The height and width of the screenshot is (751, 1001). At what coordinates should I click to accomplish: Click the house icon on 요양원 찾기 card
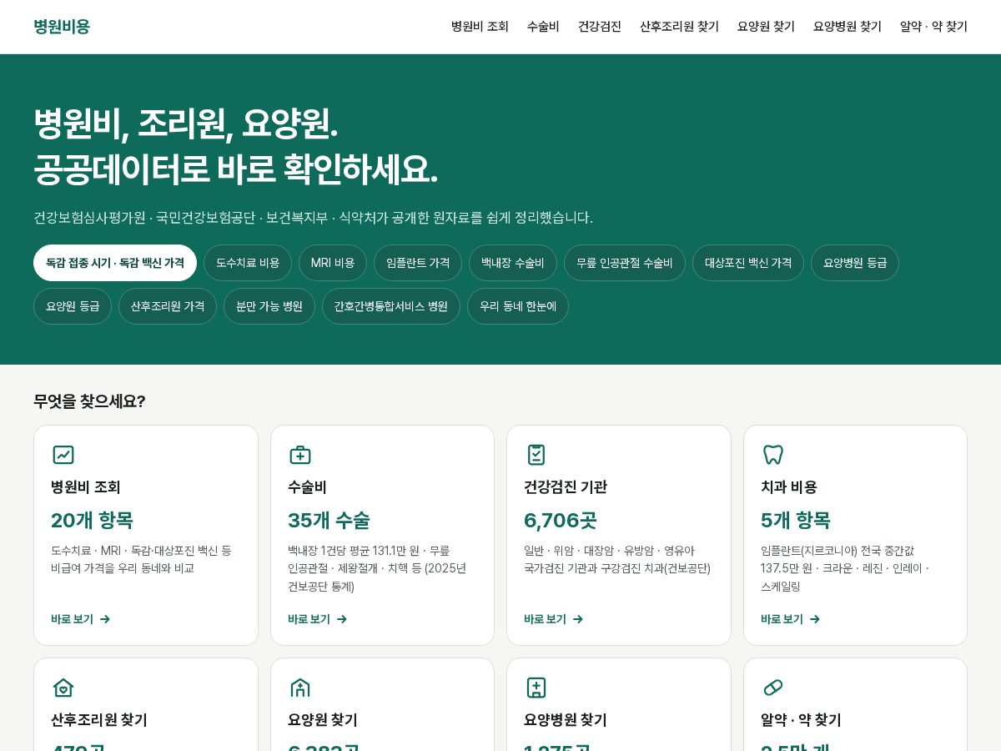pos(300,688)
